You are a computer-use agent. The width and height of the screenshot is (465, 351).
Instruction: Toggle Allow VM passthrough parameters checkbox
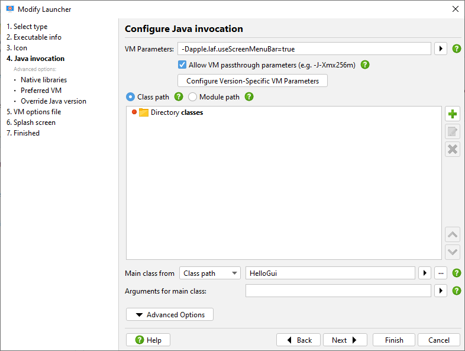(182, 65)
